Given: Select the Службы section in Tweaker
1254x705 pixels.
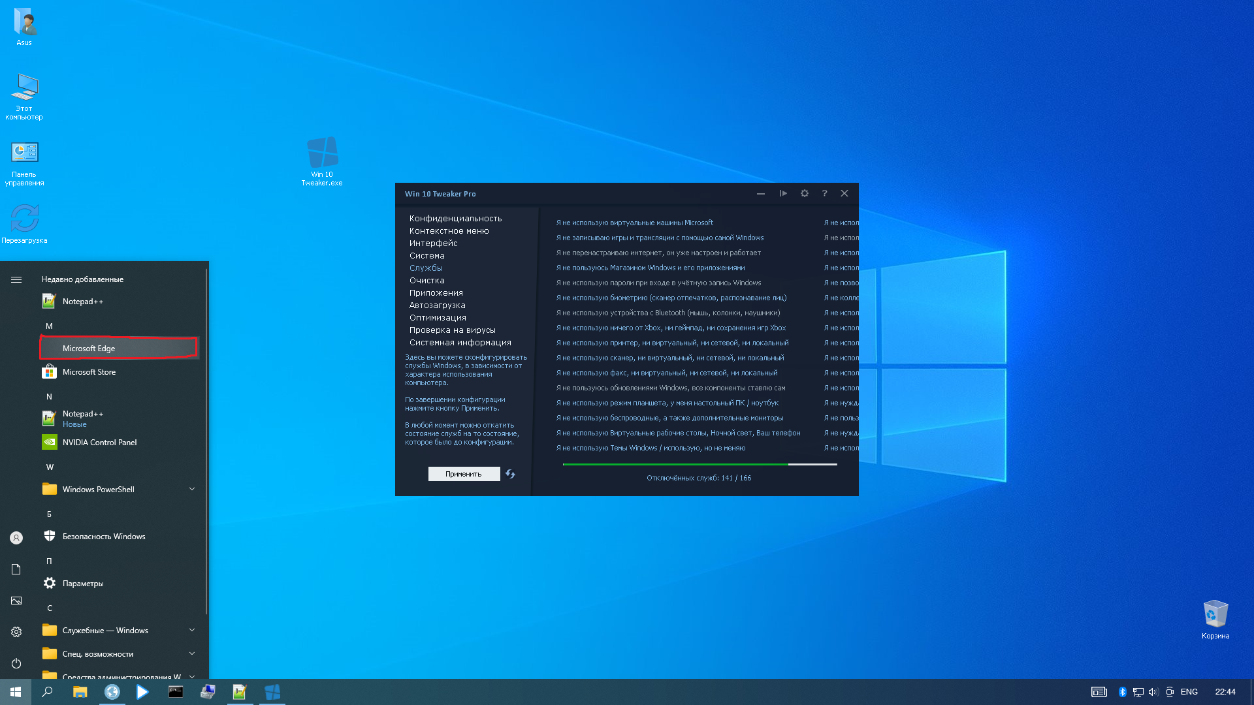Looking at the screenshot, I should click(426, 268).
